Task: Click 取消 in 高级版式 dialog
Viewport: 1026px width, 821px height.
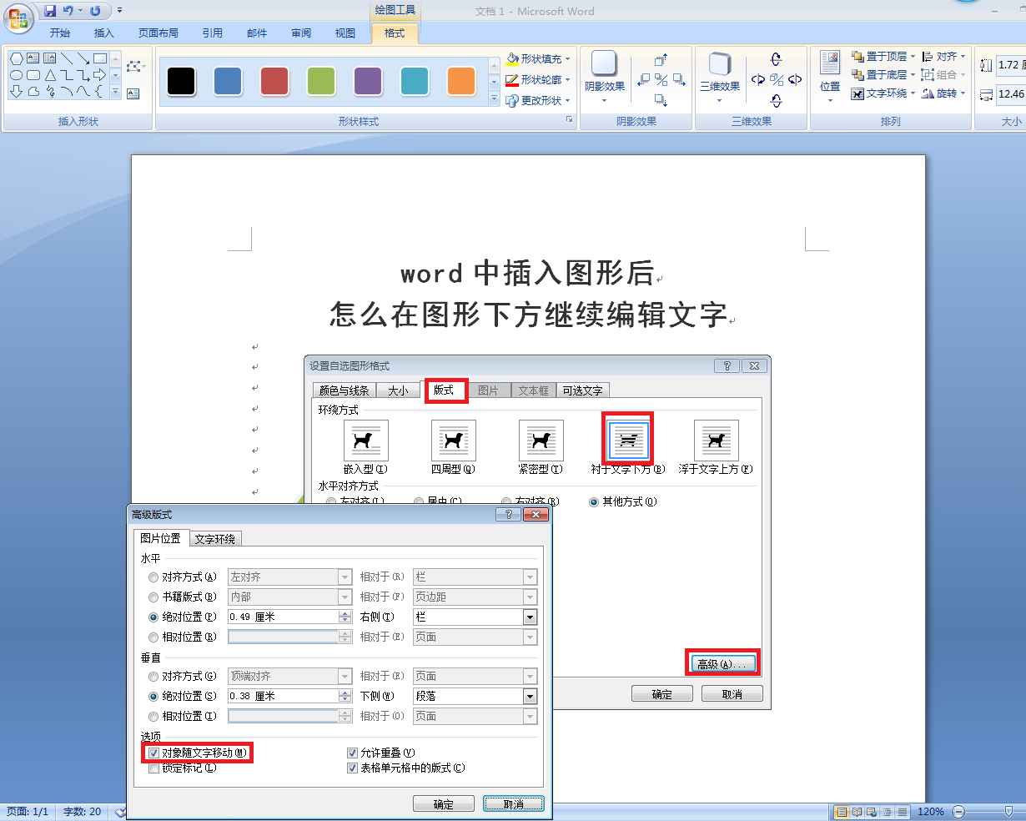Action: coord(514,804)
